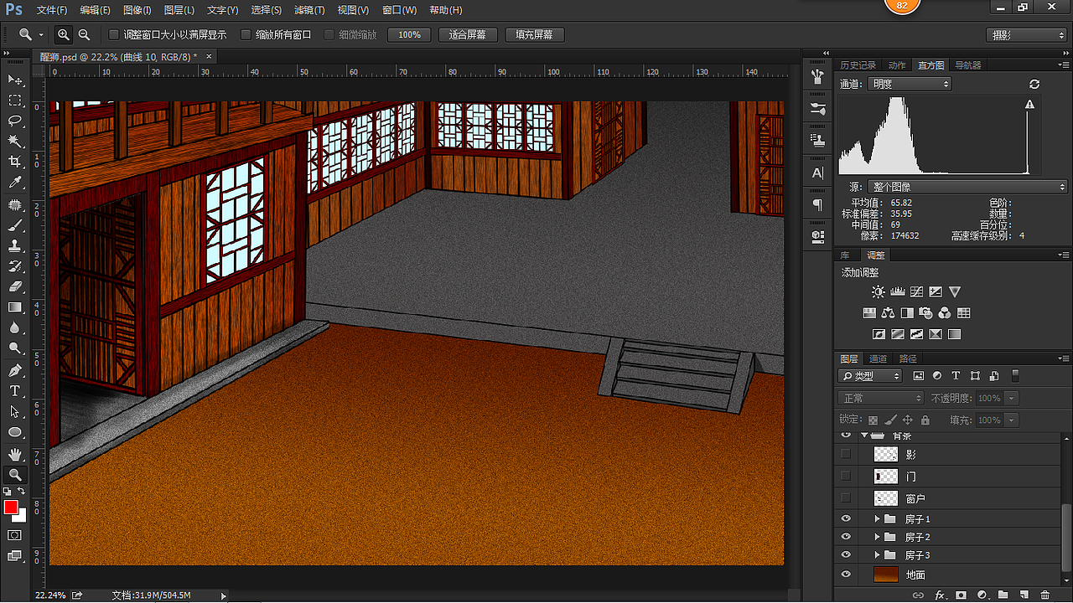Select the Lasso tool
Image resolution: width=1073 pixels, height=603 pixels.
(15, 121)
